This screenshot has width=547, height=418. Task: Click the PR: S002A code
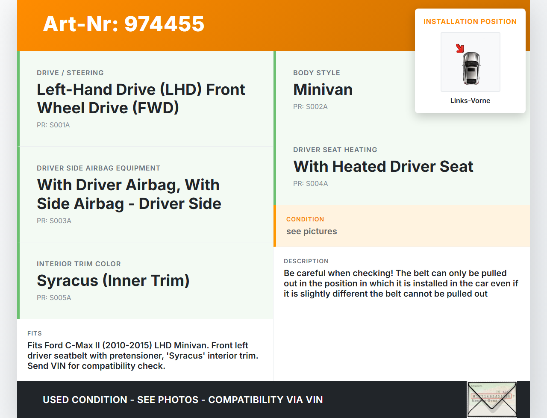coord(310,107)
